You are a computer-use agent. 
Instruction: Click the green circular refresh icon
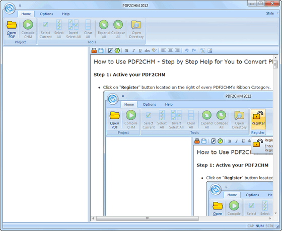(117, 50)
